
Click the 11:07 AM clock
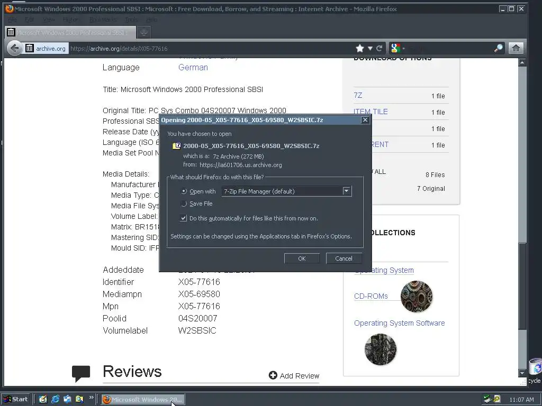coord(521,400)
